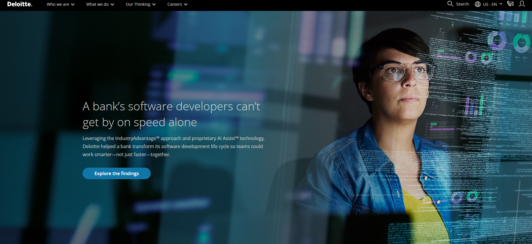Click the globe icon for site selection

coord(478,4)
